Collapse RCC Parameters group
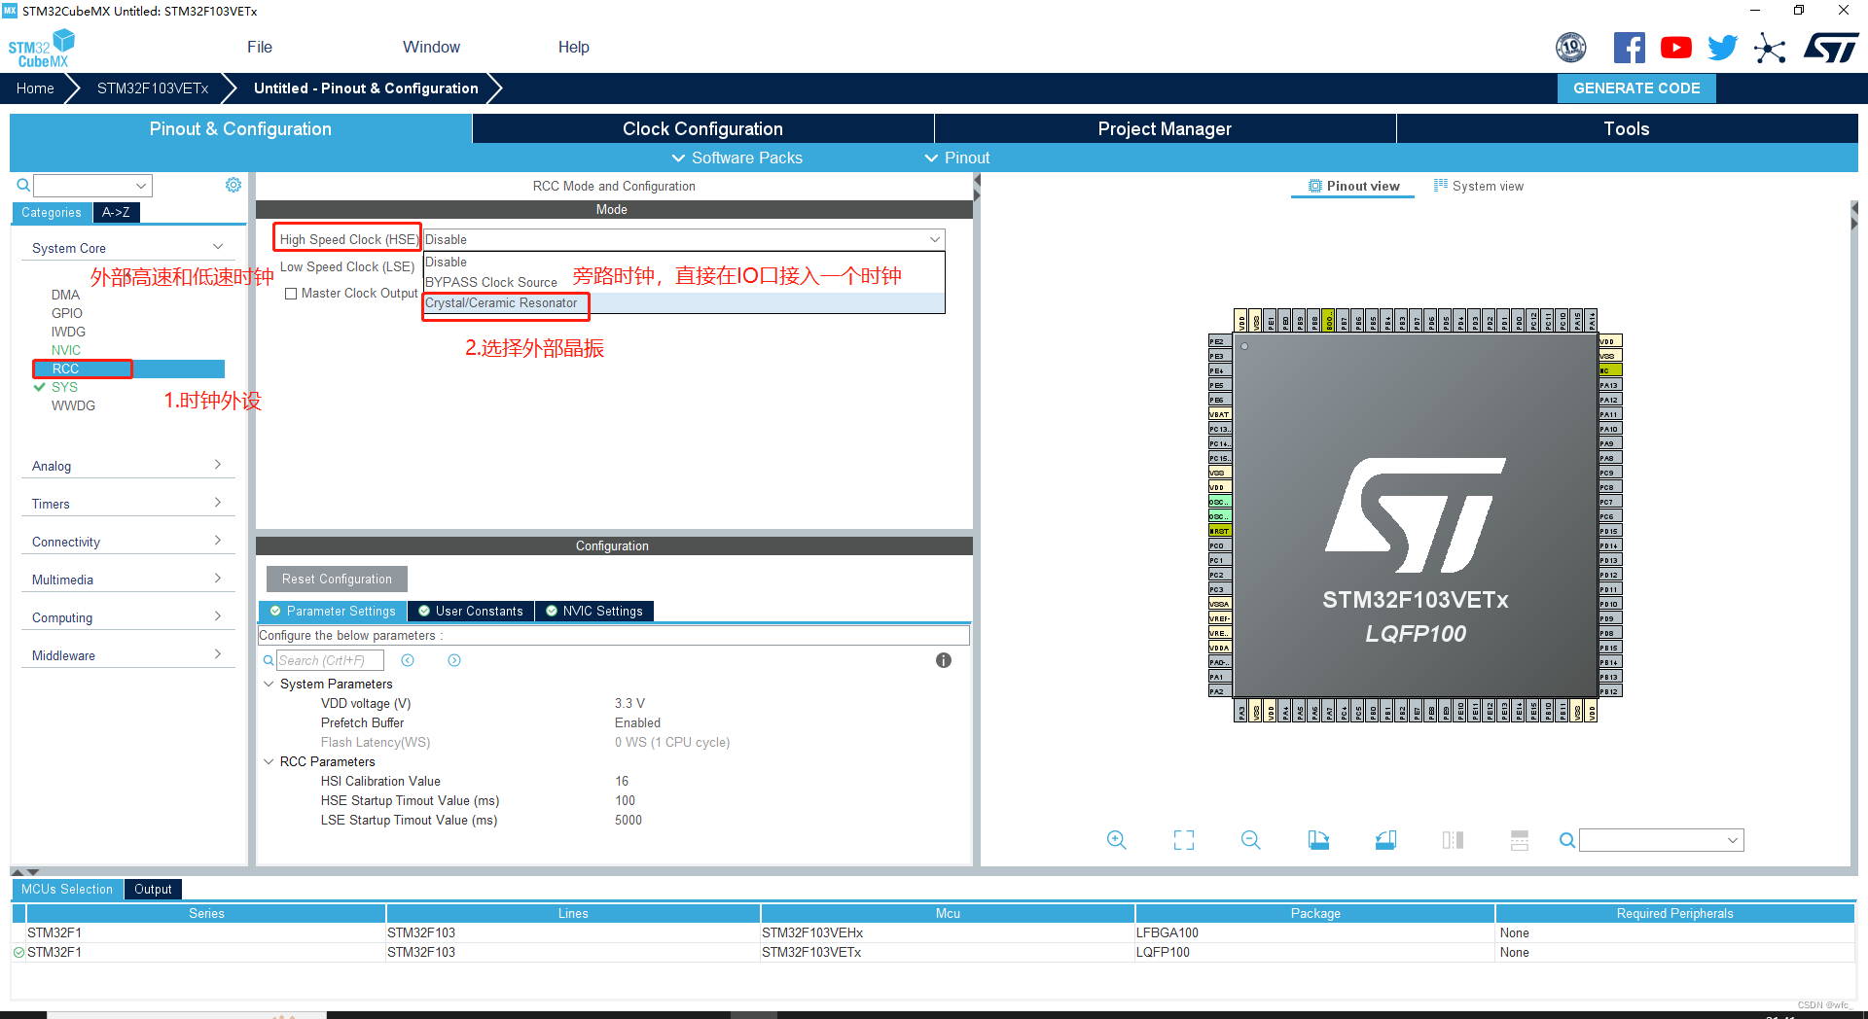The width and height of the screenshot is (1868, 1019). point(269,761)
